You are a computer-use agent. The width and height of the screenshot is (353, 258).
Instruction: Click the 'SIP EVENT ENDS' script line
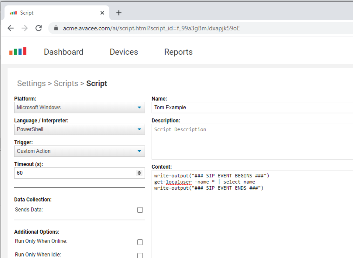pos(209,188)
